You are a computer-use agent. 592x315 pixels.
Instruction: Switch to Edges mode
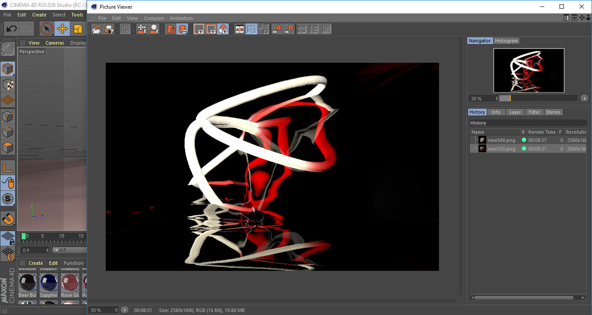[8, 132]
